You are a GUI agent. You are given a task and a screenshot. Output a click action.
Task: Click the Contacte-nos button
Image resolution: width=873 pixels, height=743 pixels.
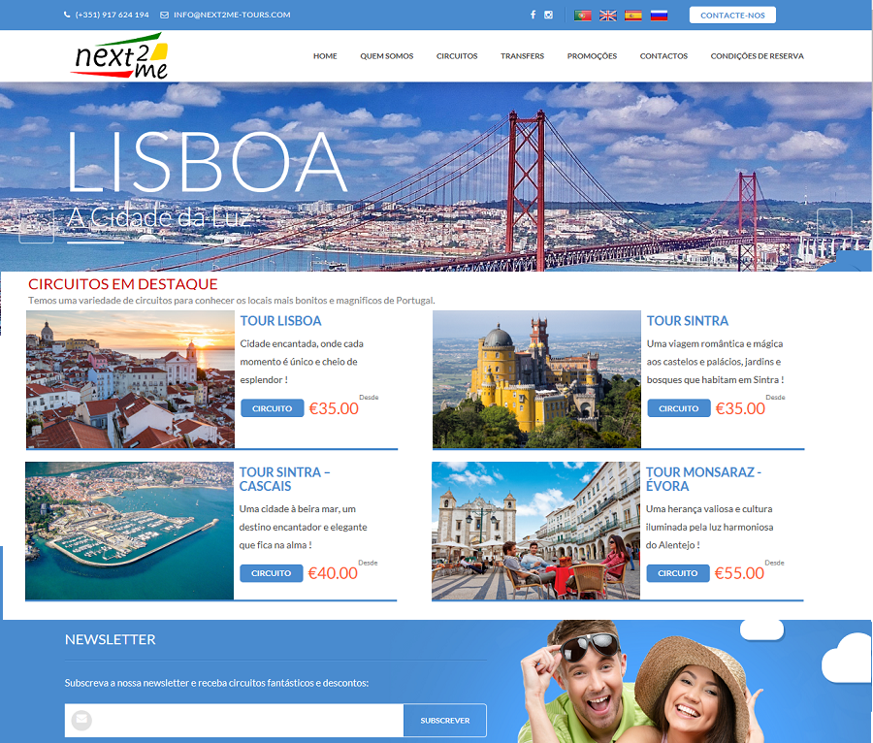(x=732, y=15)
